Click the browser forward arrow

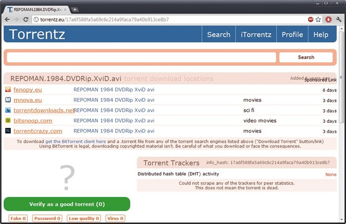16,19
